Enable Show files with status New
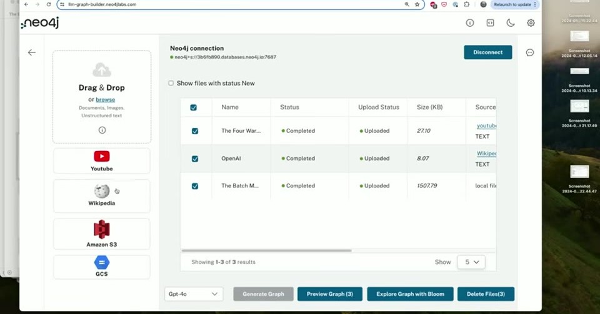Viewport: 600px width, 314px height. pyautogui.click(x=171, y=83)
